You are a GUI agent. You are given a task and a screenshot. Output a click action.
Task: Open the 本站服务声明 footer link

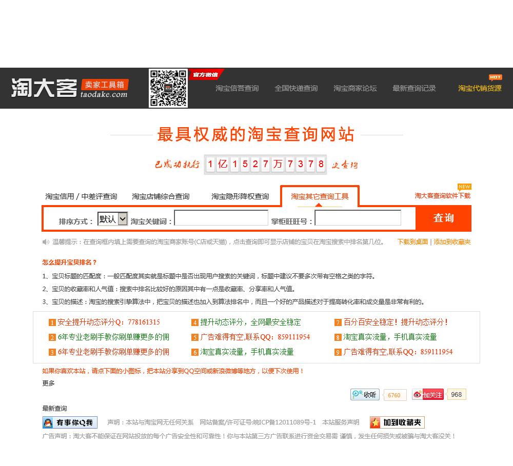coord(341,422)
